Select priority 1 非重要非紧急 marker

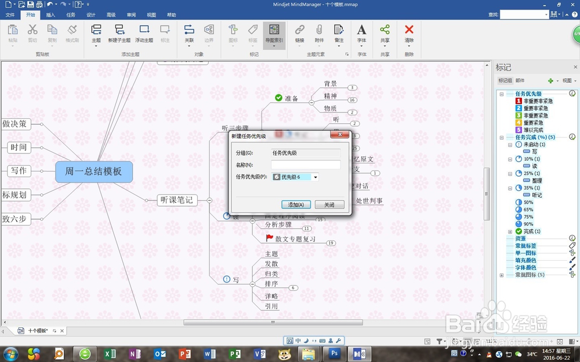[x=534, y=101]
